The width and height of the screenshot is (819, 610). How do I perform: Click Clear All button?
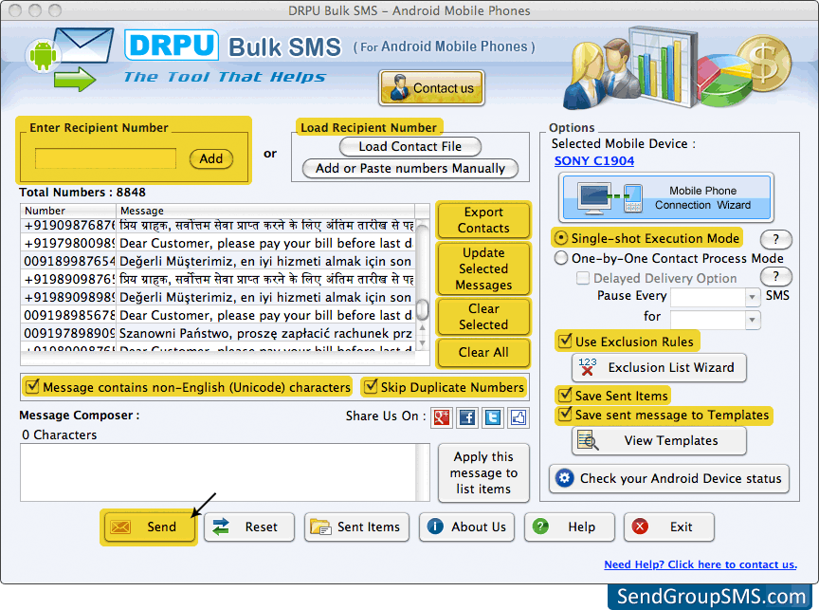click(483, 352)
